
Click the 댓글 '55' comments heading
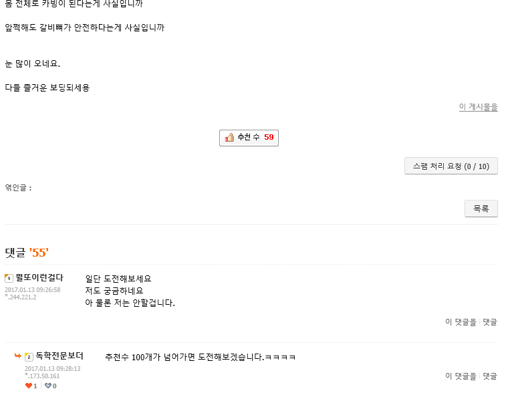(27, 253)
